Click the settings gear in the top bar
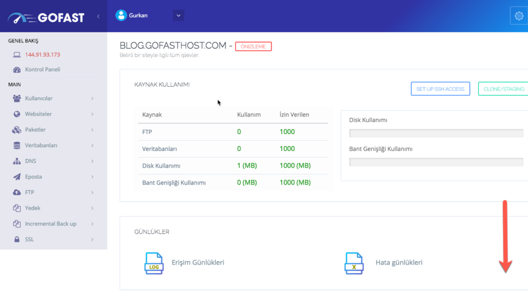The width and height of the screenshot is (528, 297). pos(519,15)
